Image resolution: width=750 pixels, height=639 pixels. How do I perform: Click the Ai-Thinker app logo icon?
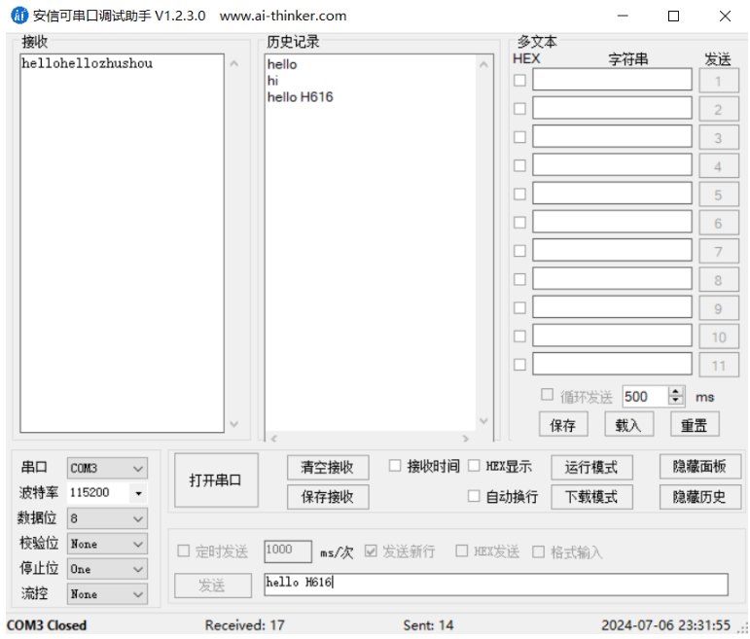click(19, 16)
